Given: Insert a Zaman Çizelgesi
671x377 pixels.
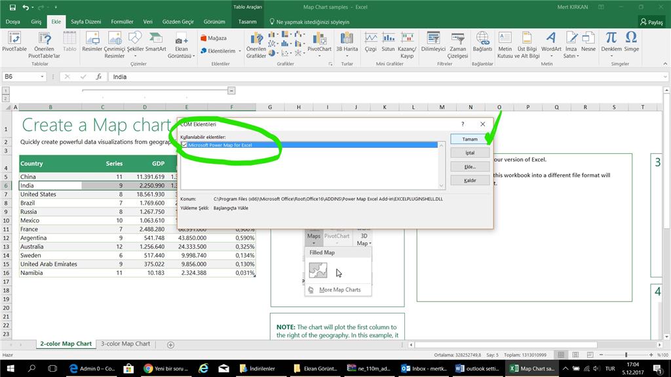Looking at the screenshot, I should (x=457, y=45).
